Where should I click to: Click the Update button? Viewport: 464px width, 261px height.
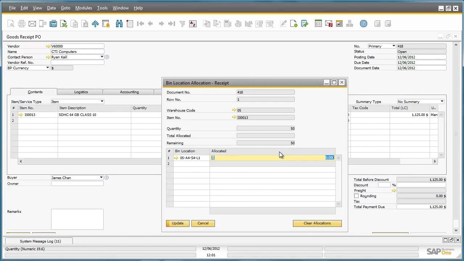pyautogui.click(x=178, y=223)
